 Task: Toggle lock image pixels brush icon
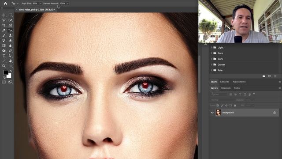click(x=222, y=106)
